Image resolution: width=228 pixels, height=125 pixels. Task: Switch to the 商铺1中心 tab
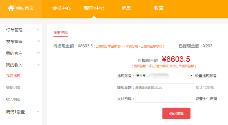click(94, 8)
